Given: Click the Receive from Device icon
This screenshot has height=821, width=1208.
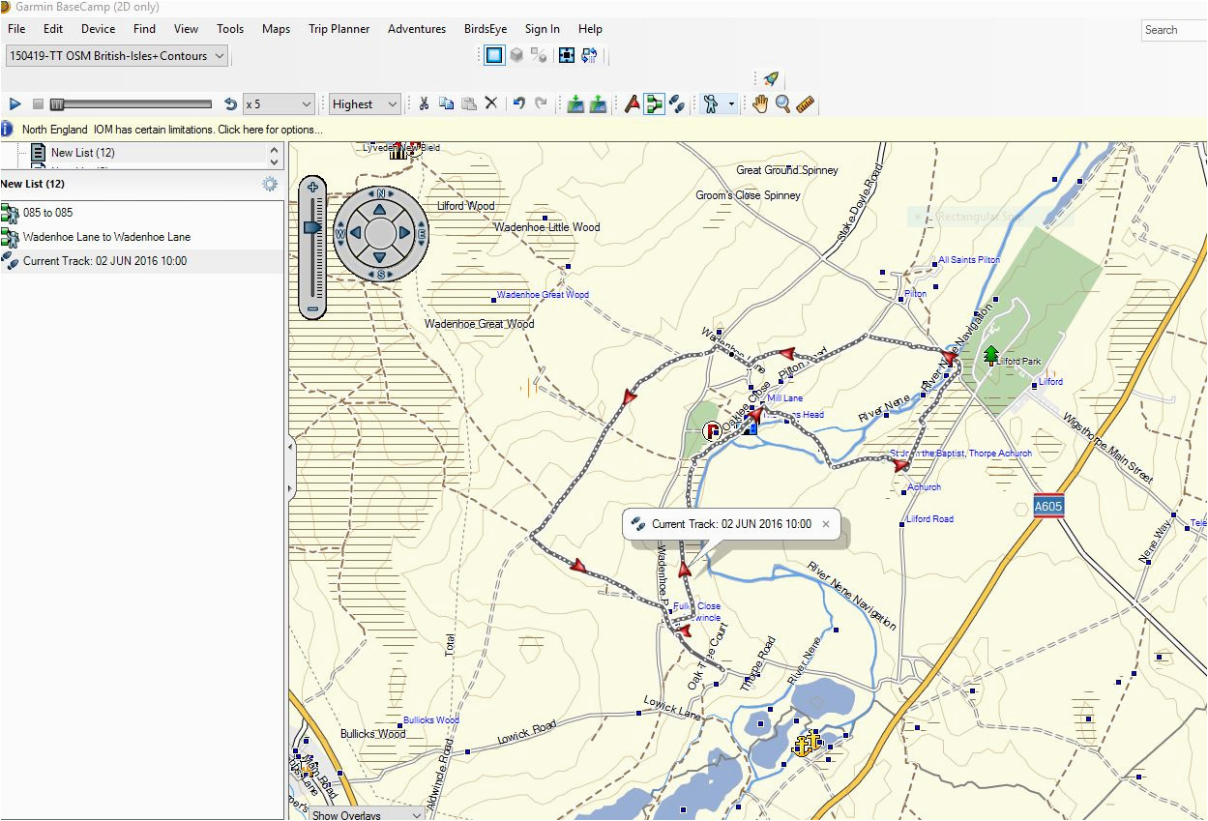Looking at the screenshot, I should (x=598, y=103).
